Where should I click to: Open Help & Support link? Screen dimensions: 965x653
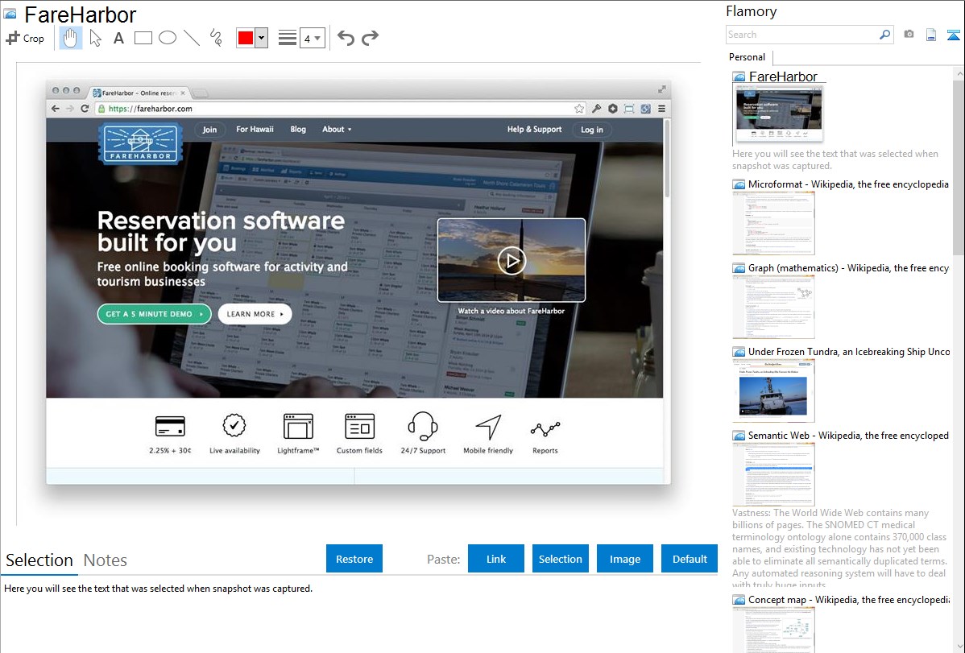pos(534,130)
